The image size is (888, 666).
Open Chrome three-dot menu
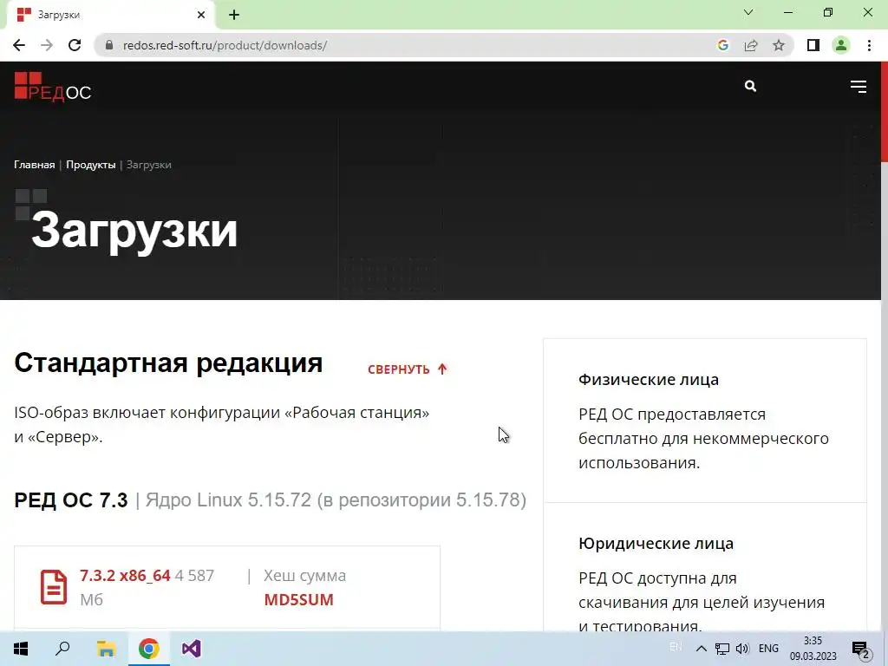coord(869,45)
